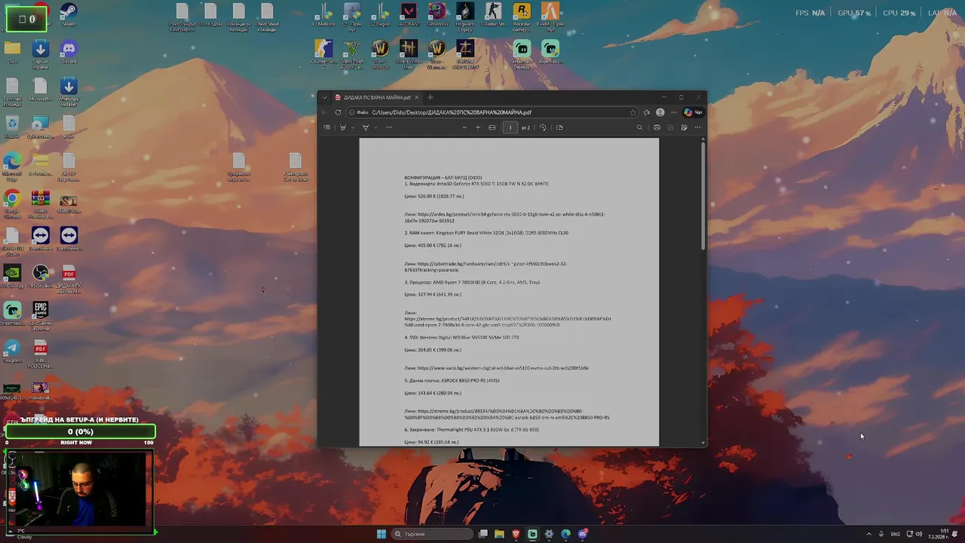Click the PDF vertical scrollbar
Image resolution: width=965 pixels, height=543 pixels.
click(703, 198)
